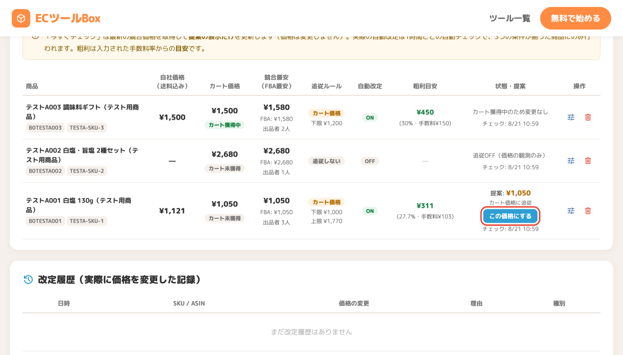
Task: Delete the テストA002 白塩・旨塩 row
Action: (x=588, y=161)
